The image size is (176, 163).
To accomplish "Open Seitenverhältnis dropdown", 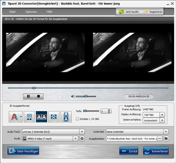I will [162, 120].
